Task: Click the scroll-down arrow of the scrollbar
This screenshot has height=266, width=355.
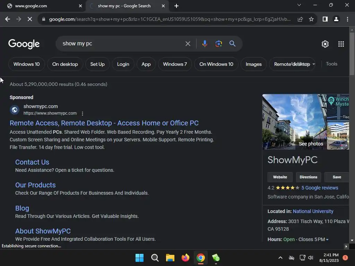Action: click(352, 240)
